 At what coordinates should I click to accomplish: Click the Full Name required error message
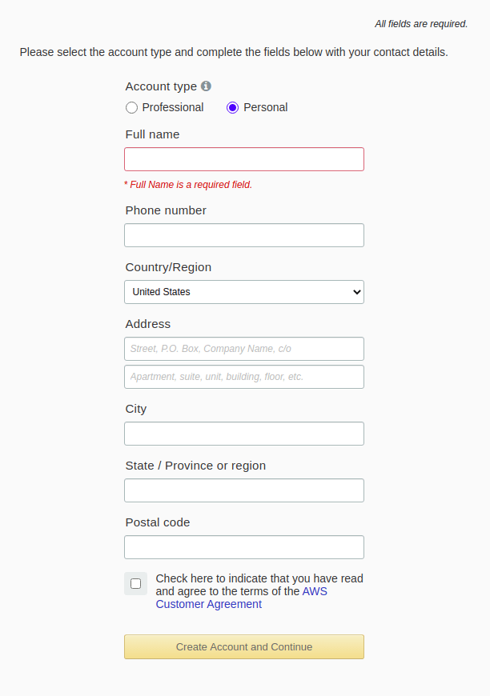pos(188,185)
